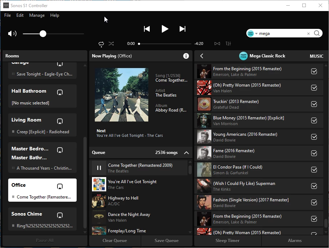Click Clear Queue button
The image size is (329, 248).
click(x=115, y=241)
